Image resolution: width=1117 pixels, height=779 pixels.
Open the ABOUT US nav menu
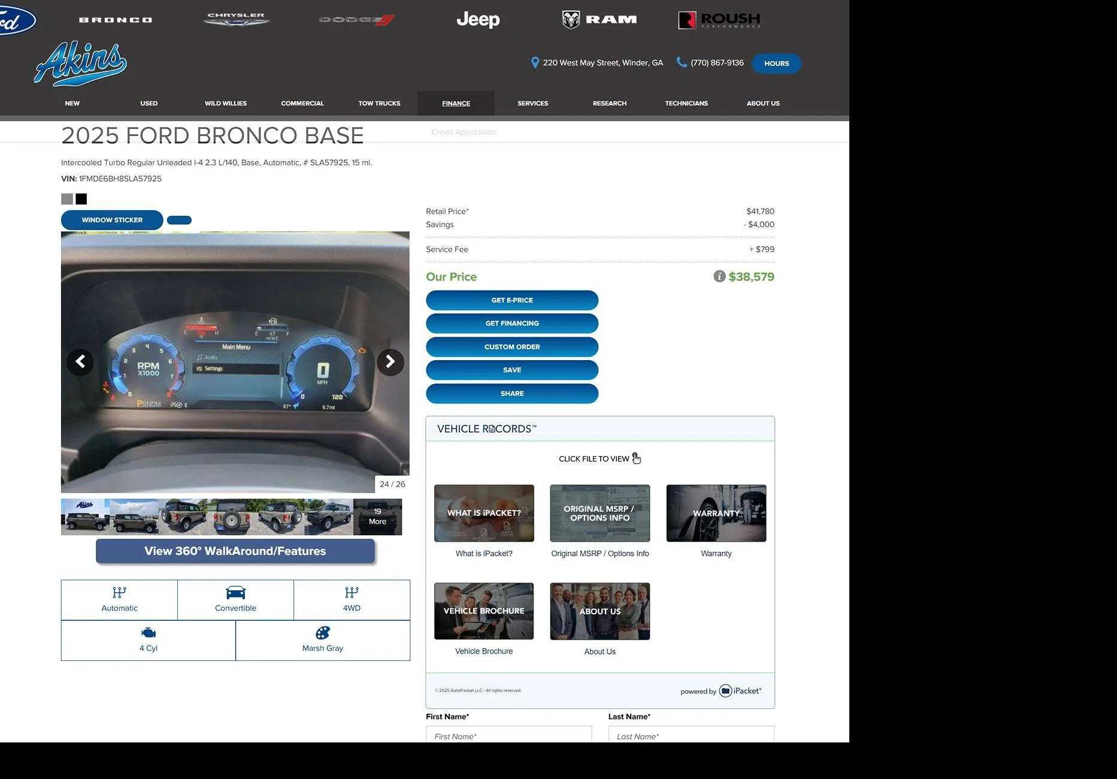(763, 103)
